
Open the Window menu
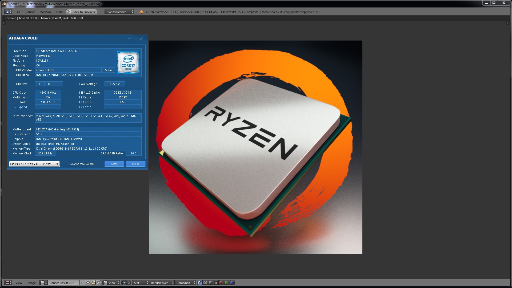pyautogui.click(x=46, y=12)
